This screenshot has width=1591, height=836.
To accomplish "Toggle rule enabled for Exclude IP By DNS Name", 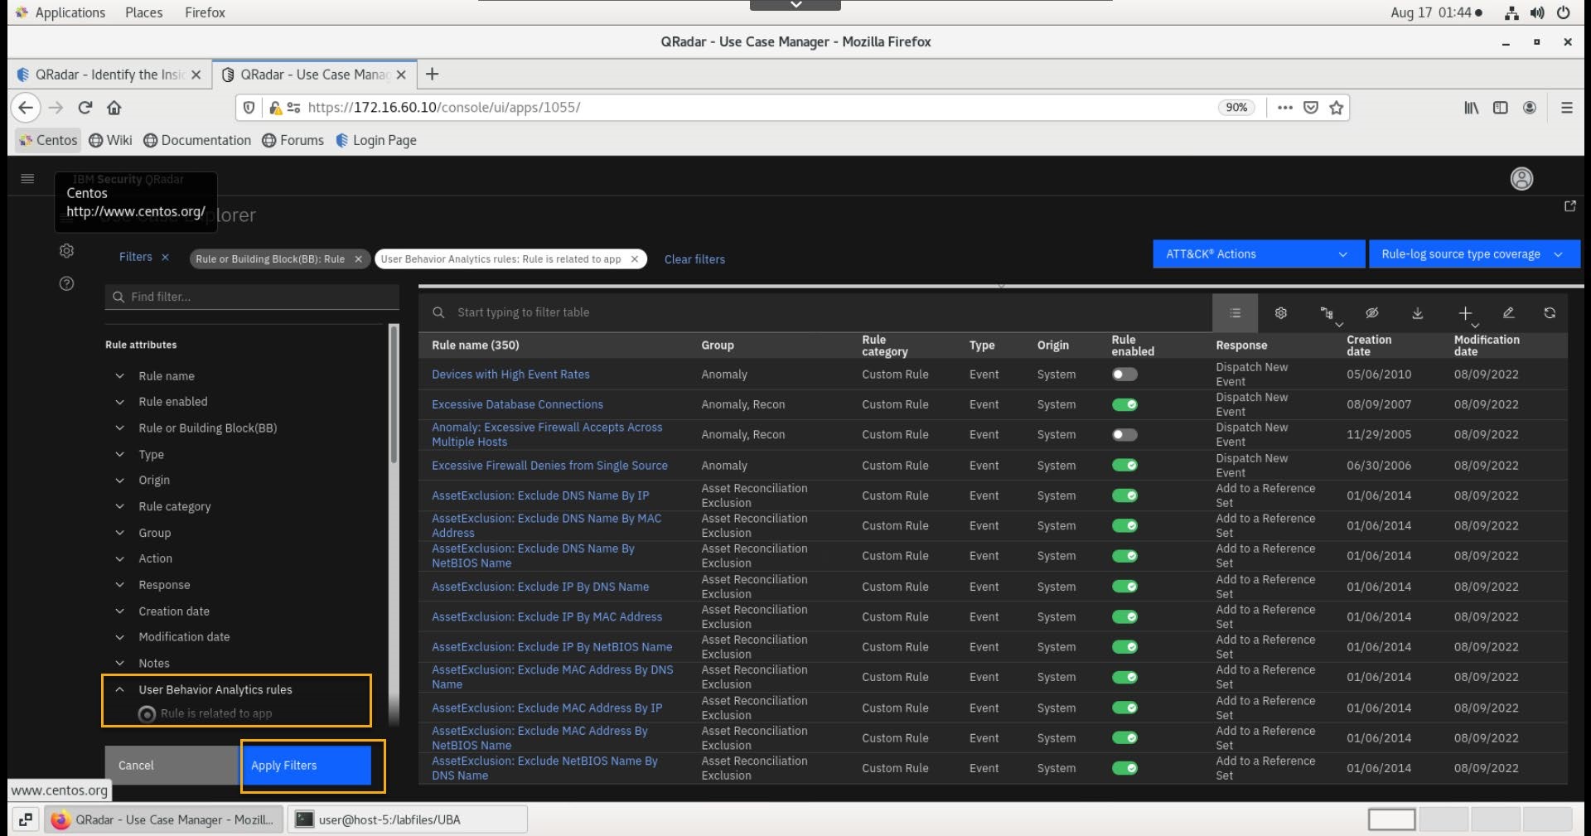I will pyautogui.click(x=1124, y=587).
